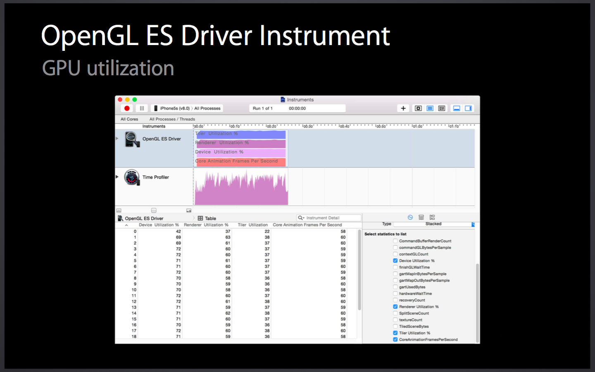Open the Type dropdown showing Stacked
595x372 pixels.
[x=434, y=224]
